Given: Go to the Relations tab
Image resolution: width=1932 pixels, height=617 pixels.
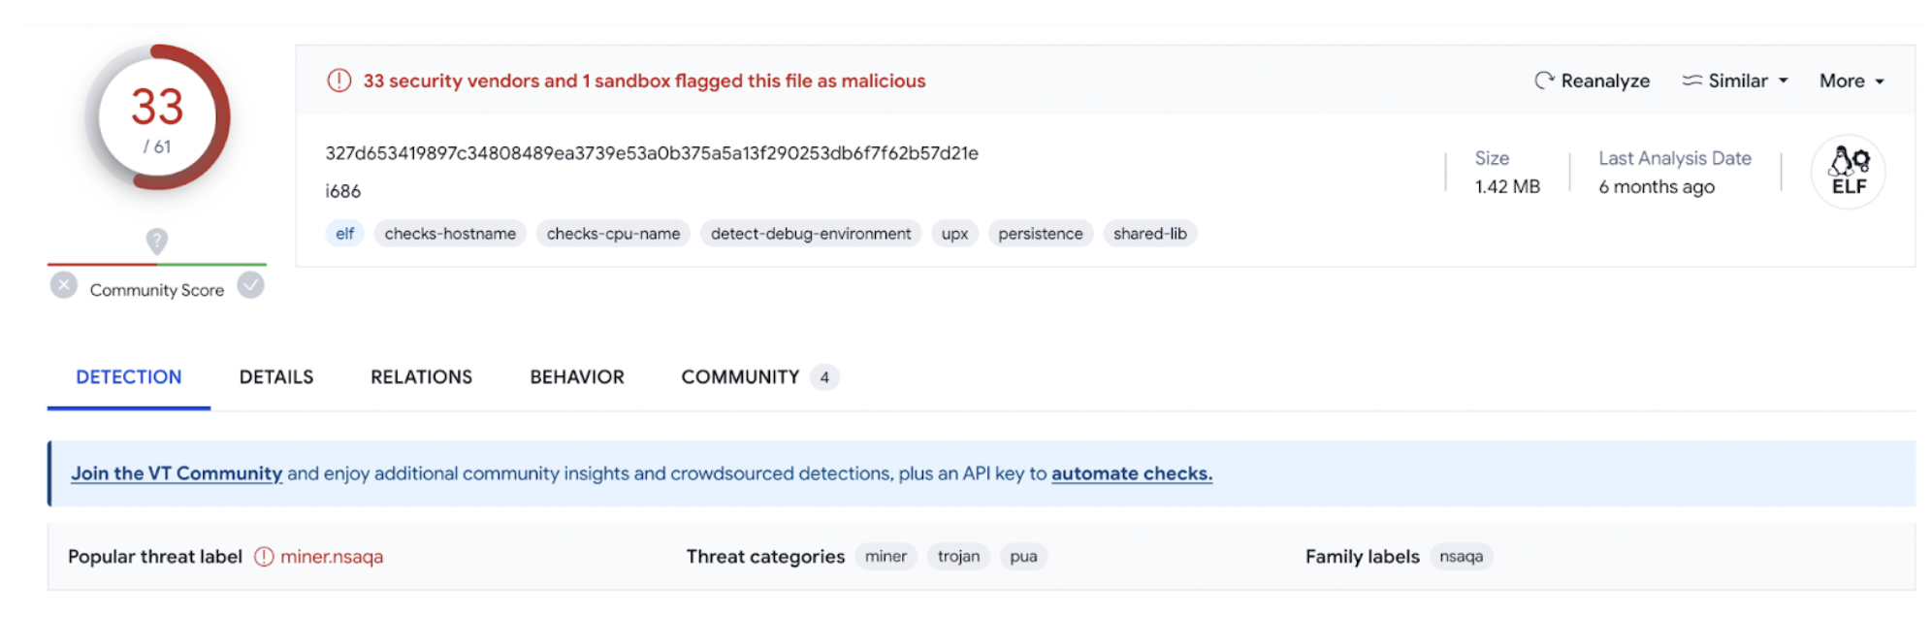Looking at the screenshot, I should (x=421, y=377).
